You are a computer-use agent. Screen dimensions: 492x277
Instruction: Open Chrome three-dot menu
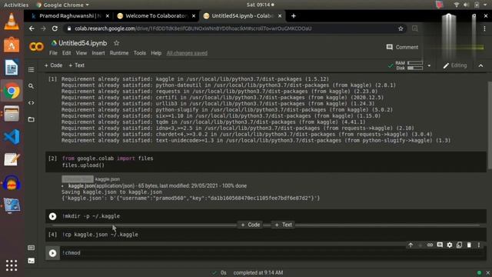click(x=484, y=28)
